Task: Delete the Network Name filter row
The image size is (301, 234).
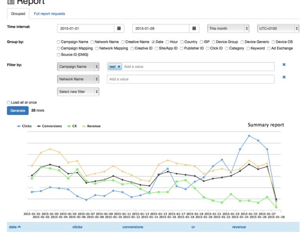Action: (x=284, y=77)
